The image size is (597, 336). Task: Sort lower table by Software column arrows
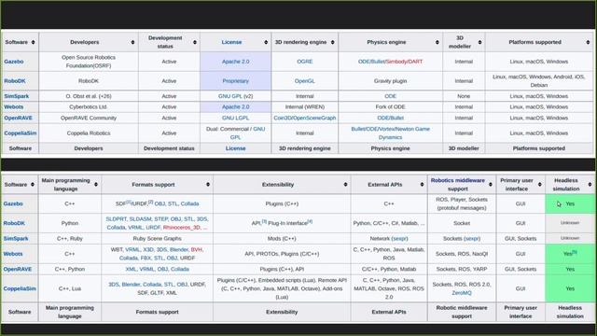point(33,185)
